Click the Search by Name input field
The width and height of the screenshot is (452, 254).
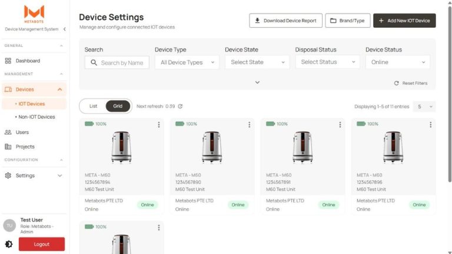tap(121, 62)
